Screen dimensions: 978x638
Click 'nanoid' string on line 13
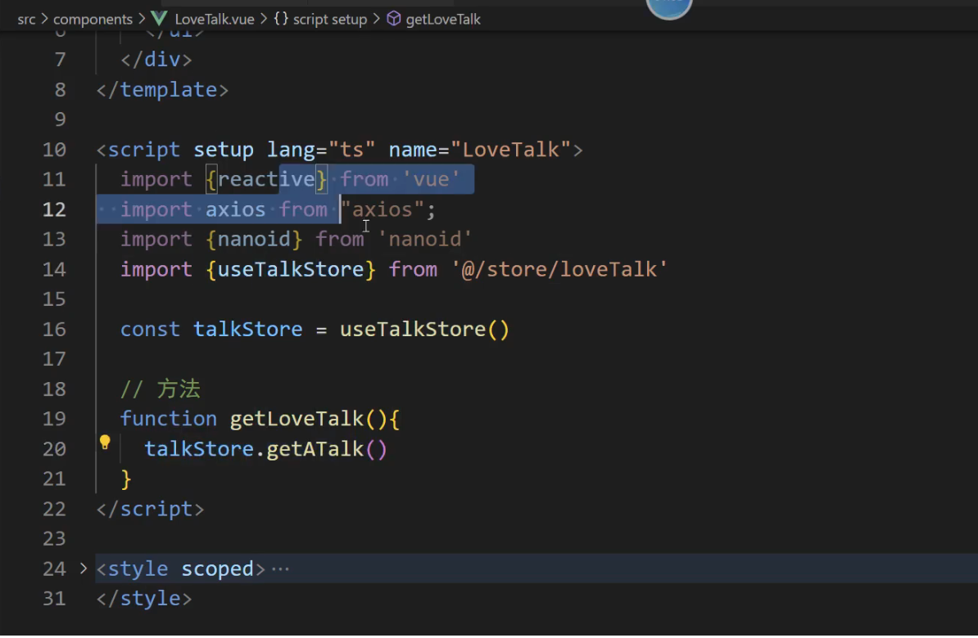click(x=425, y=239)
